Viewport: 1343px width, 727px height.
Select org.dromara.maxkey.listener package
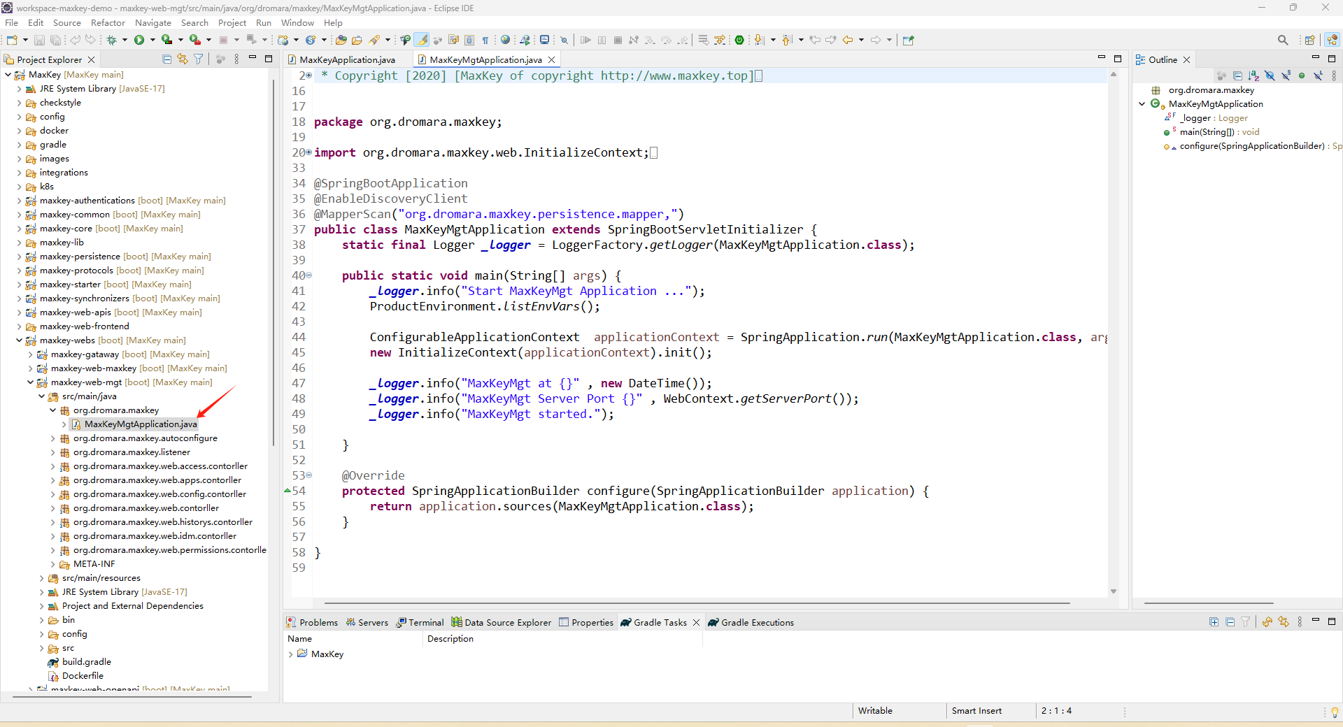pyautogui.click(x=132, y=452)
